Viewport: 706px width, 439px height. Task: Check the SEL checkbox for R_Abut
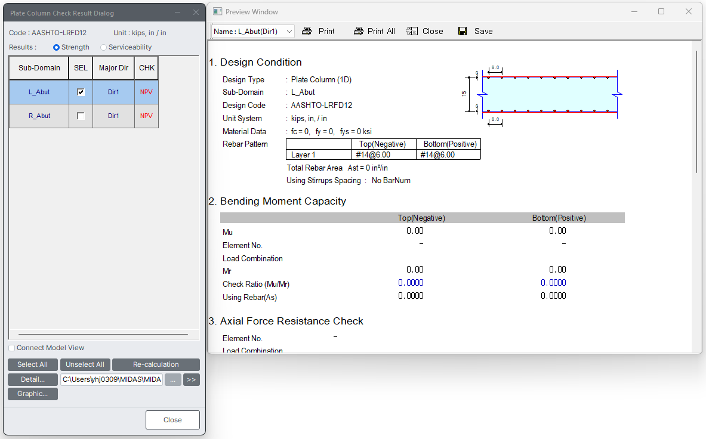81,116
